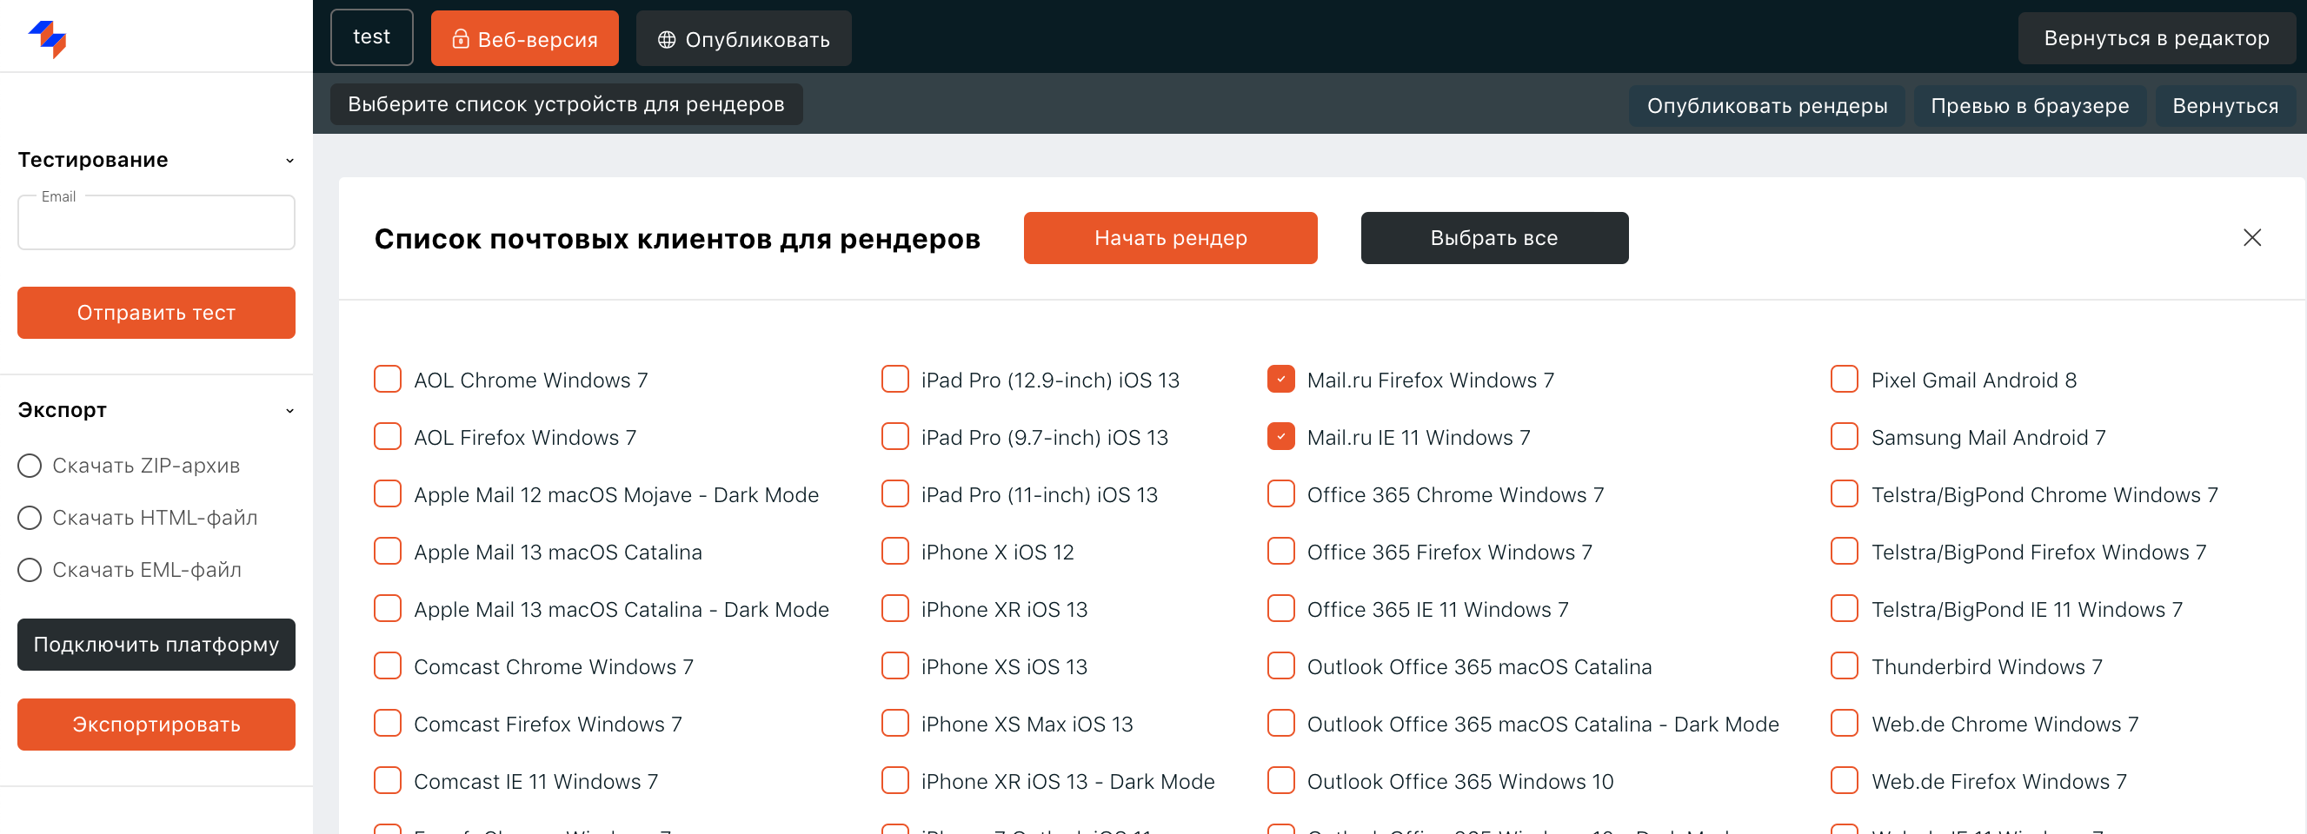Tick Office 365 IE 11 Windows 7
The height and width of the screenshot is (834, 2307).
pyautogui.click(x=1280, y=608)
